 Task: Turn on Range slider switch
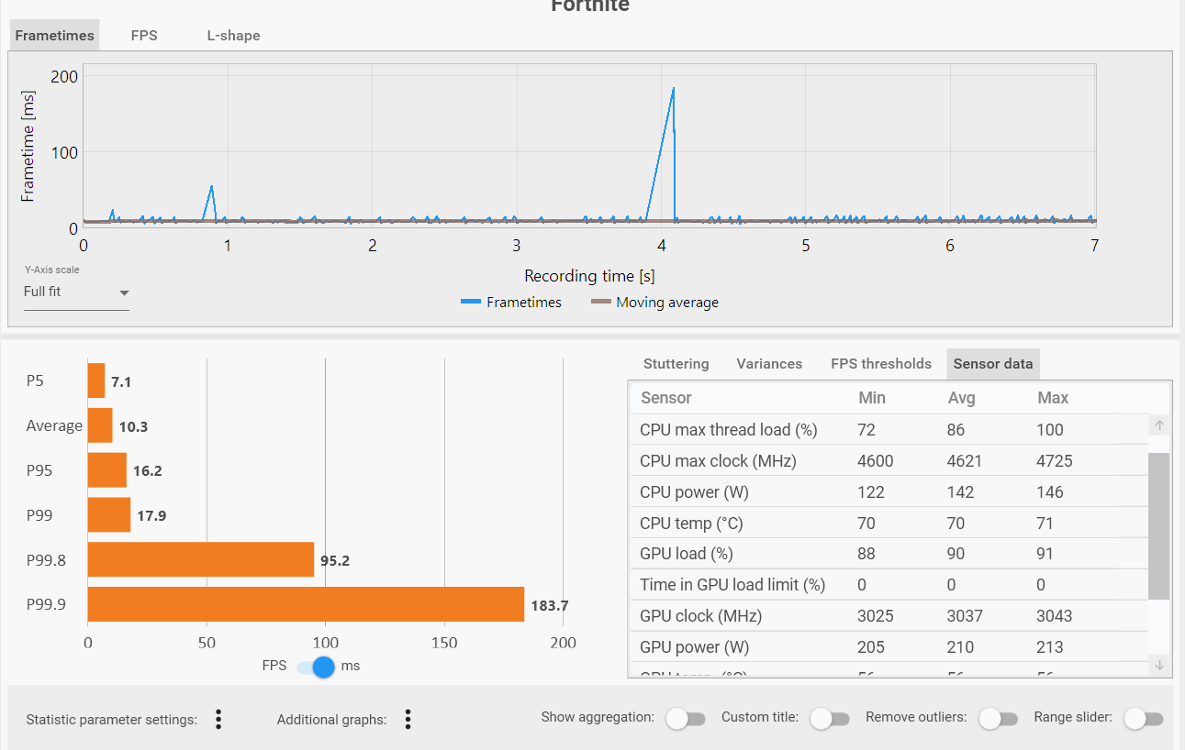click(1144, 718)
